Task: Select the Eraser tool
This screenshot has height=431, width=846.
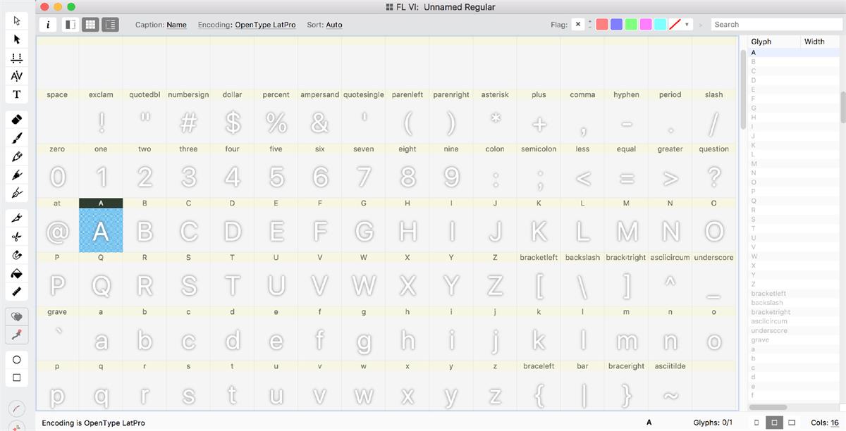Action: (16, 120)
